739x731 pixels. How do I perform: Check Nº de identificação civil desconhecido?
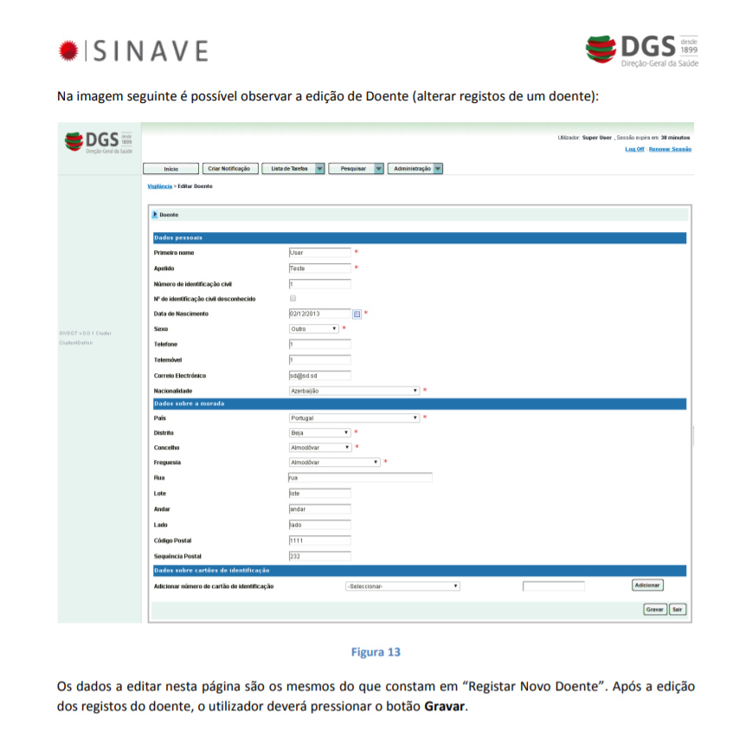(x=293, y=297)
